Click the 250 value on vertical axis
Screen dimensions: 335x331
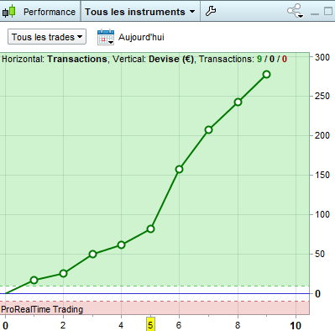click(322, 96)
